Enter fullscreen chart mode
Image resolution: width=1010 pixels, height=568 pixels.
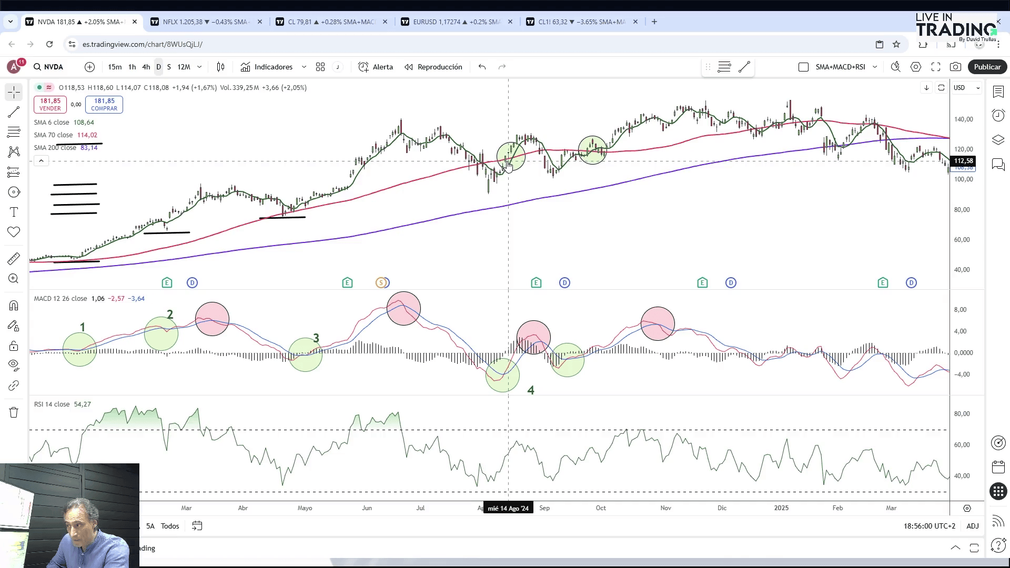click(936, 67)
